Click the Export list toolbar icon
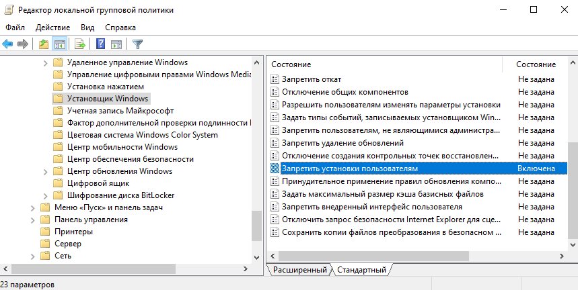The image size is (578, 290). pos(80,44)
